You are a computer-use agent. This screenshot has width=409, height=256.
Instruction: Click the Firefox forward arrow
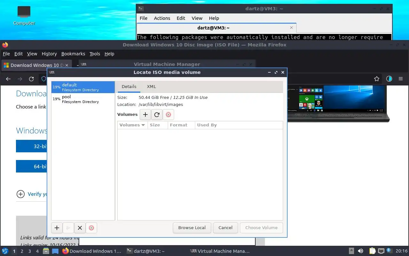coord(20,79)
